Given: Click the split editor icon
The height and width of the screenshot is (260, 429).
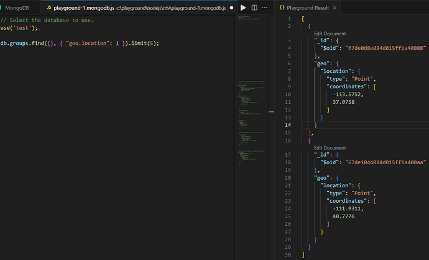Looking at the screenshot, I should (x=254, y=7).
